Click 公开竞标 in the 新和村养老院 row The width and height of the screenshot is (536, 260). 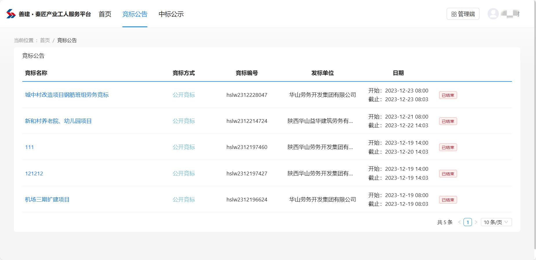click(x=184, y=121)
